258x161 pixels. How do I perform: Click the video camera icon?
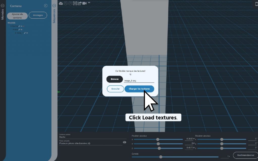pos(84,3)
